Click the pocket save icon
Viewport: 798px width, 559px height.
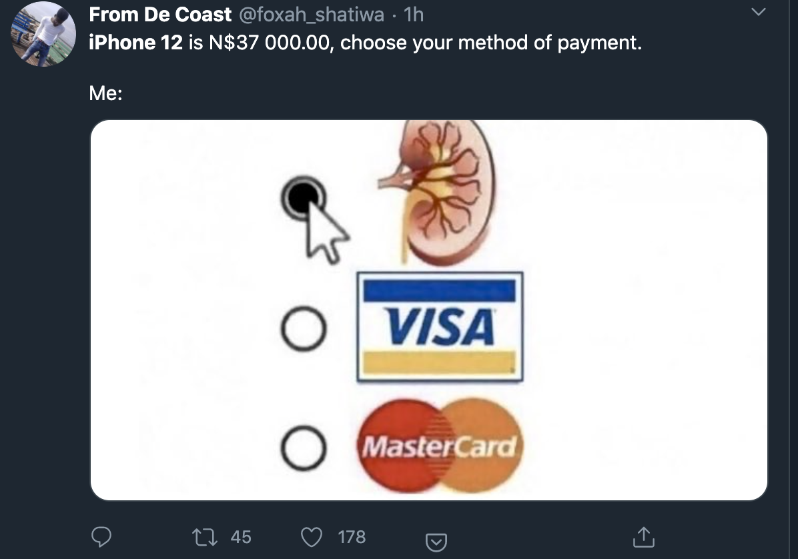pyautogui.click(x=436, y=542)
